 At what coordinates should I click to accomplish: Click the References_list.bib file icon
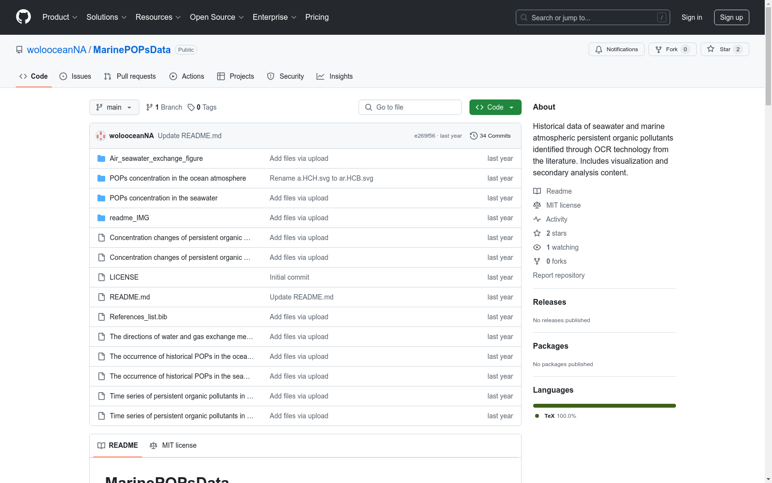101,317
